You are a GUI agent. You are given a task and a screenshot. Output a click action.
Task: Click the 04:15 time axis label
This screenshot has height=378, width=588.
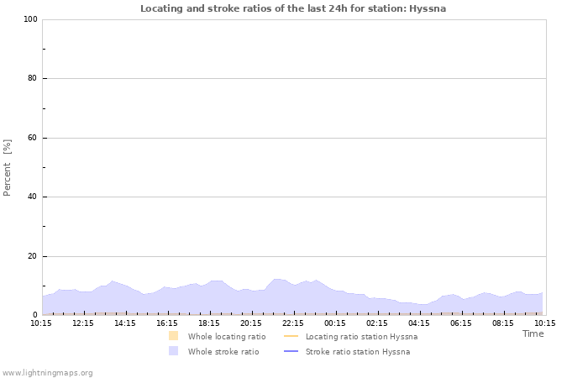(419, 323)
